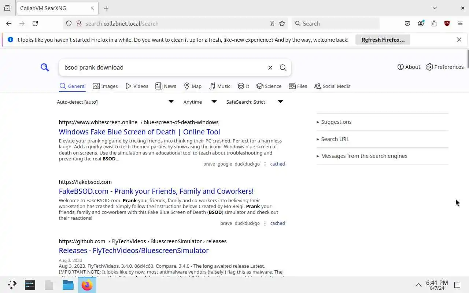This screenshot has height=293, width=469.
Task: Switch to the It tab
Action: point(243,86)
